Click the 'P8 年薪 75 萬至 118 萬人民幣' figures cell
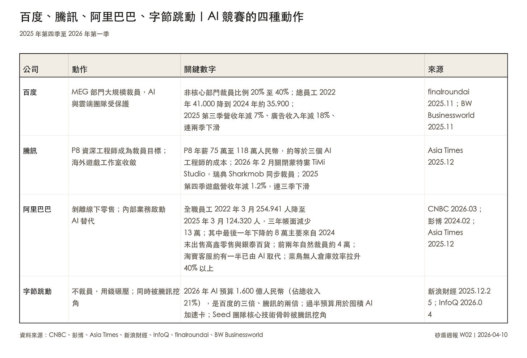The image size is (527, 358). 302,165
